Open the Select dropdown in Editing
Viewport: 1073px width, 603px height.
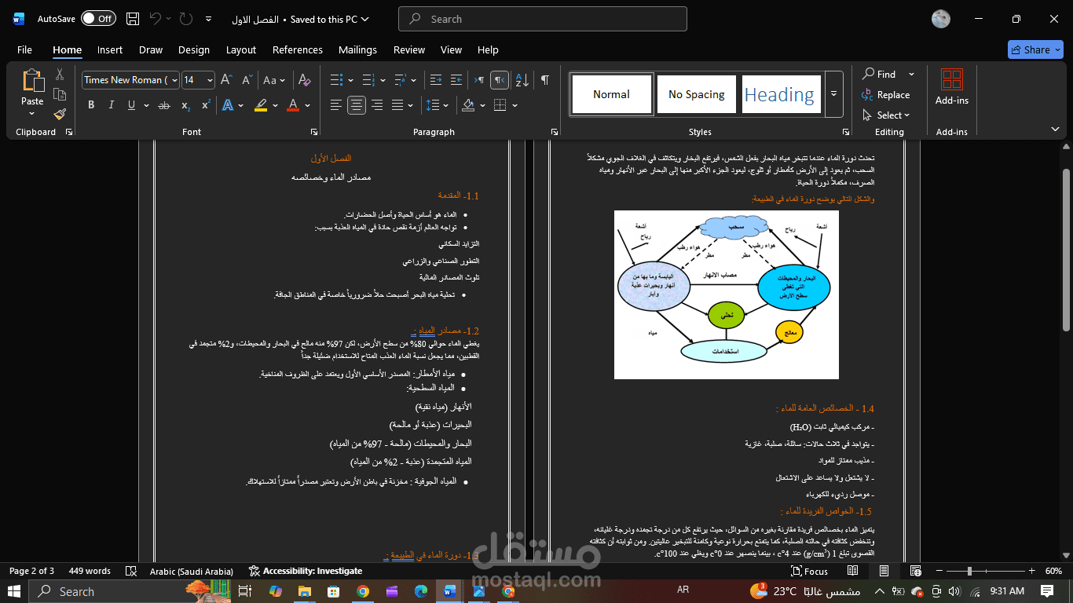pyautogui.click(x=885, y=115)
